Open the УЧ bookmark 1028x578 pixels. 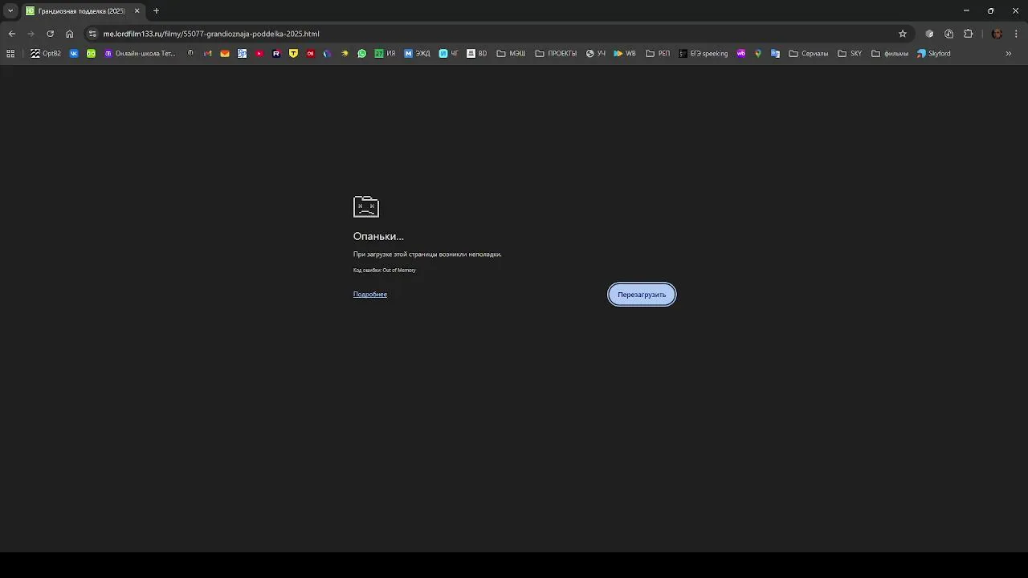[595, 54]
